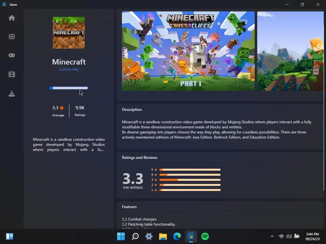
Task: Open the Gaming controller section in sidebar
Action: pyautogui.click(x=12, y=55)
